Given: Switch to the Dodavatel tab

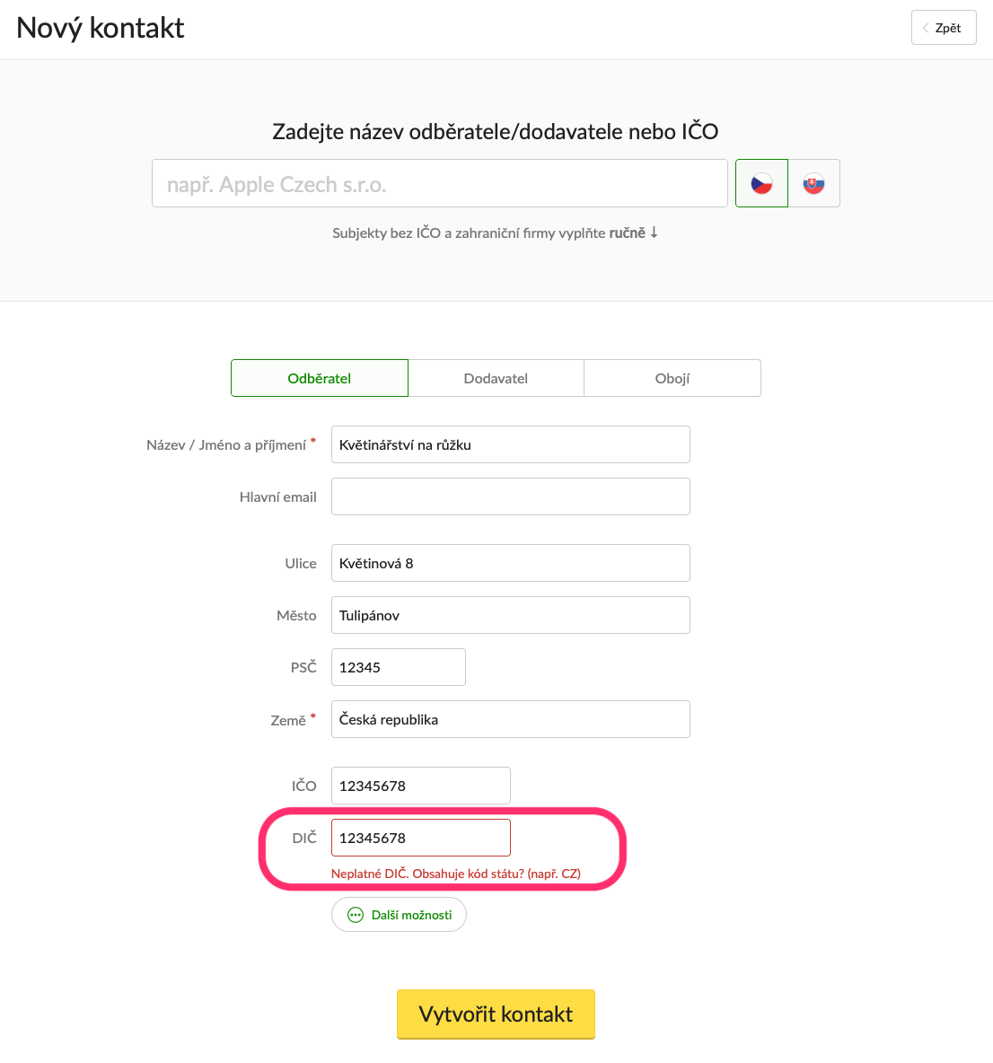Looking at the screenshot, I should click(x=496, y=378).
